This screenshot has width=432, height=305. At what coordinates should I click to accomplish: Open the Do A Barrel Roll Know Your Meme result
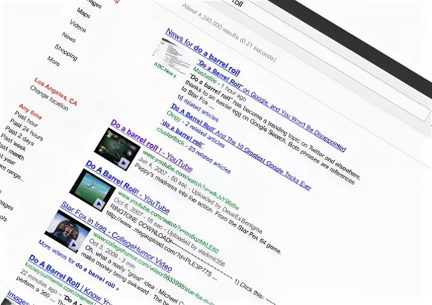coord(70,279)
